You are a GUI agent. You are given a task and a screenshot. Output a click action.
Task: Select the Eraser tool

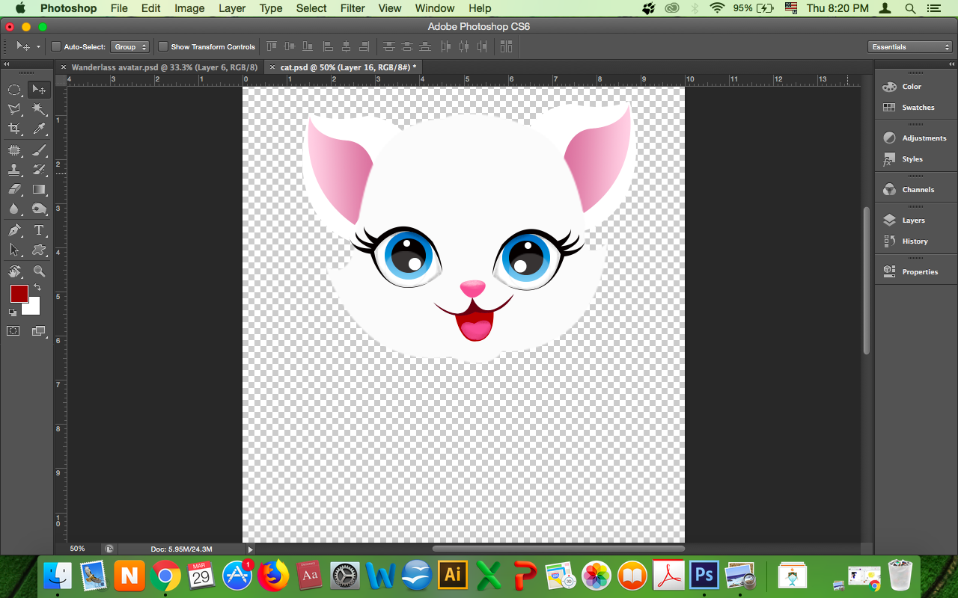(14, 189)
